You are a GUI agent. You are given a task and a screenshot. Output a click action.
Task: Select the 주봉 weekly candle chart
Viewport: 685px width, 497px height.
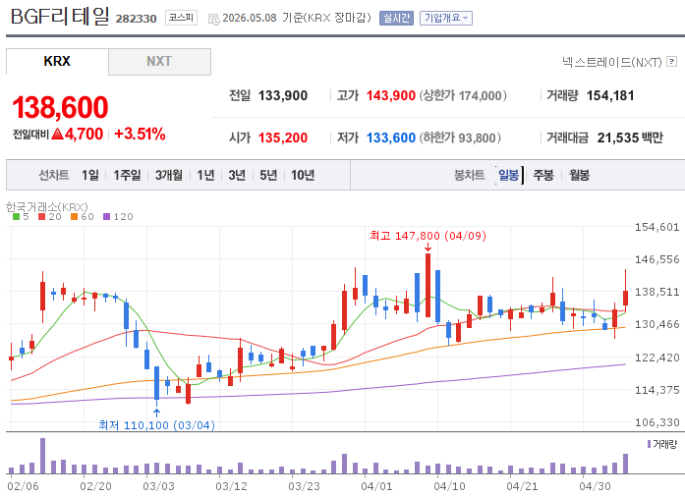tap(543, 175)
